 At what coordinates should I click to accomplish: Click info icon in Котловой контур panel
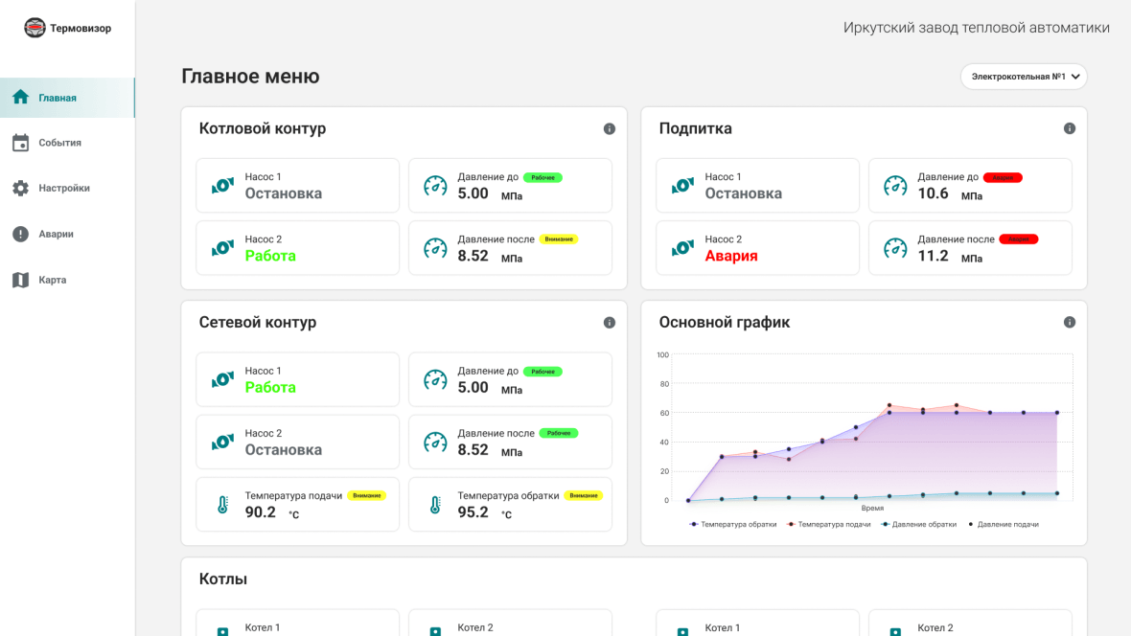coord(610,129)
